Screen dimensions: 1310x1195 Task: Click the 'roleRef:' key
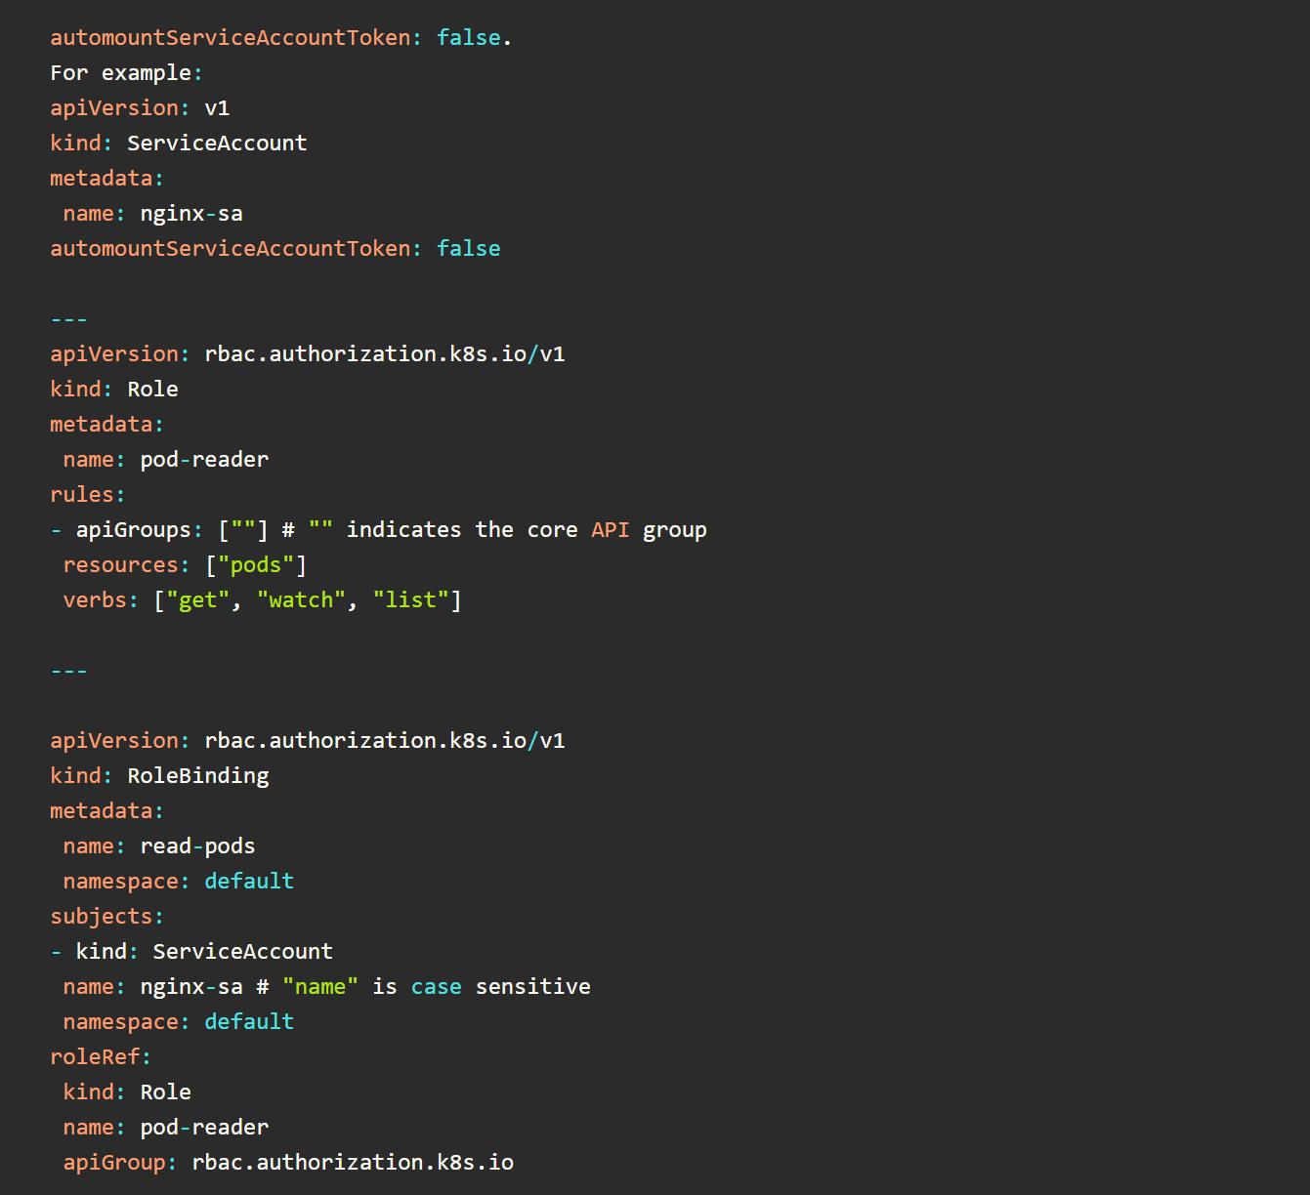click(101, 1057)
